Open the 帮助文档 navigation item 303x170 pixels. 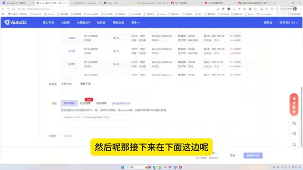click(x=118, y=23)
